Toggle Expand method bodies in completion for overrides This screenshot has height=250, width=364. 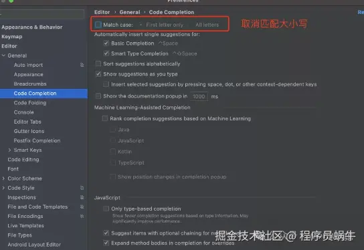pos(106,243)
